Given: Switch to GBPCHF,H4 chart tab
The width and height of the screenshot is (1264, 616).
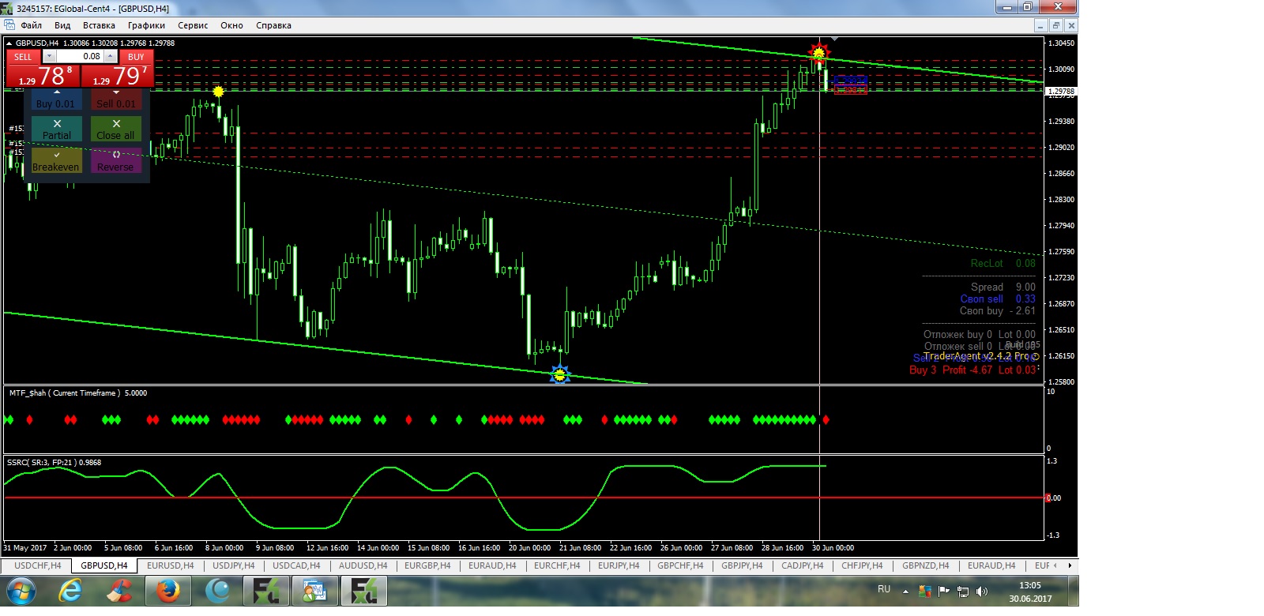Looking at the screenshot, I should pyautogui.click(x=680, y=565).
